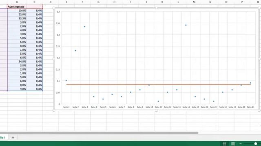Image resolution: width=261 pixels, height=146 pixels.
Task: Select column P header
Action: pyautogui.click(x=242, y=2)
